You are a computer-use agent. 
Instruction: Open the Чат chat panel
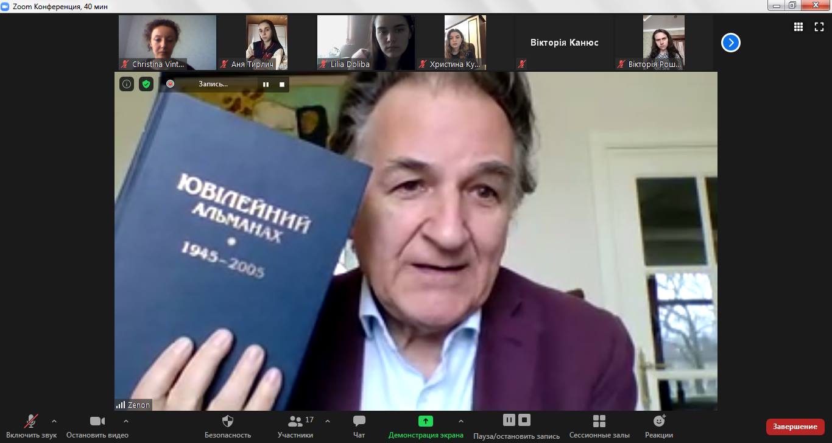(359, 425)
